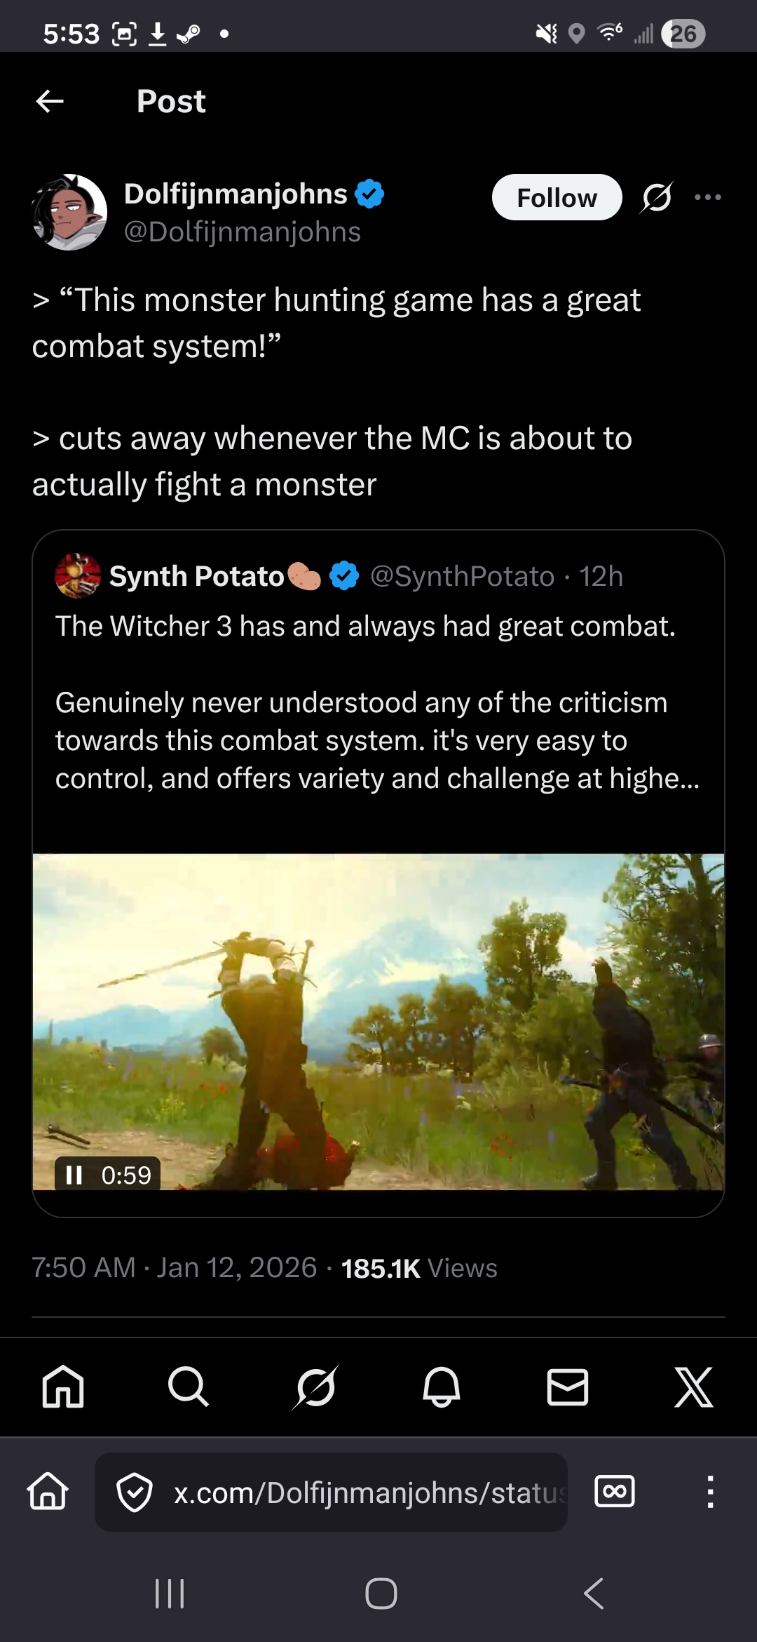Go to X Home tab

[63, 1387]
